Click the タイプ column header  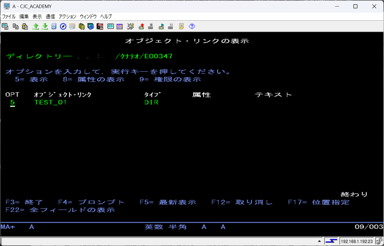[152, 95]
